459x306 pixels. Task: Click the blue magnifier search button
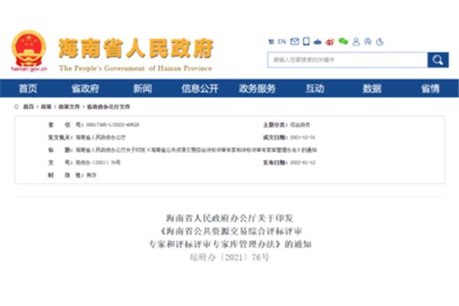[438, 60]
